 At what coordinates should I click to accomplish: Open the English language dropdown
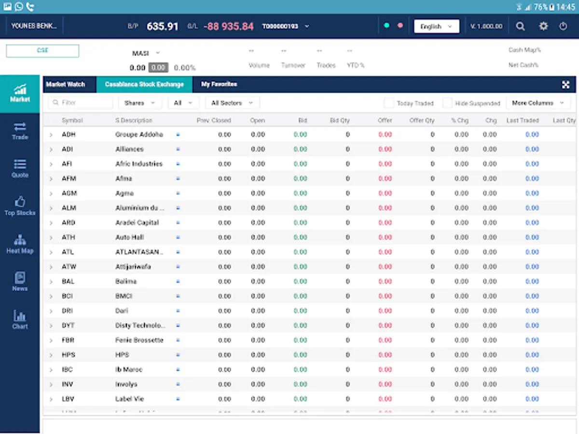tap(436, 27)
